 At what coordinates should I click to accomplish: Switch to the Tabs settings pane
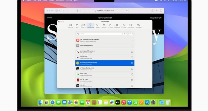(x=77, y=26)
